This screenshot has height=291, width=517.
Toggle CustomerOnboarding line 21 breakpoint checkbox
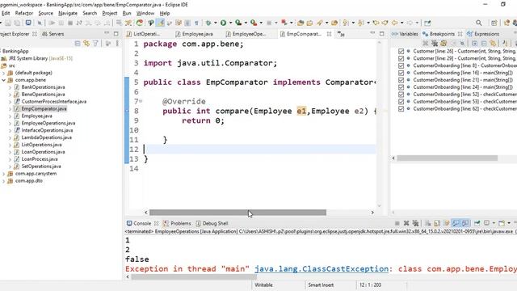coord(401,80)
